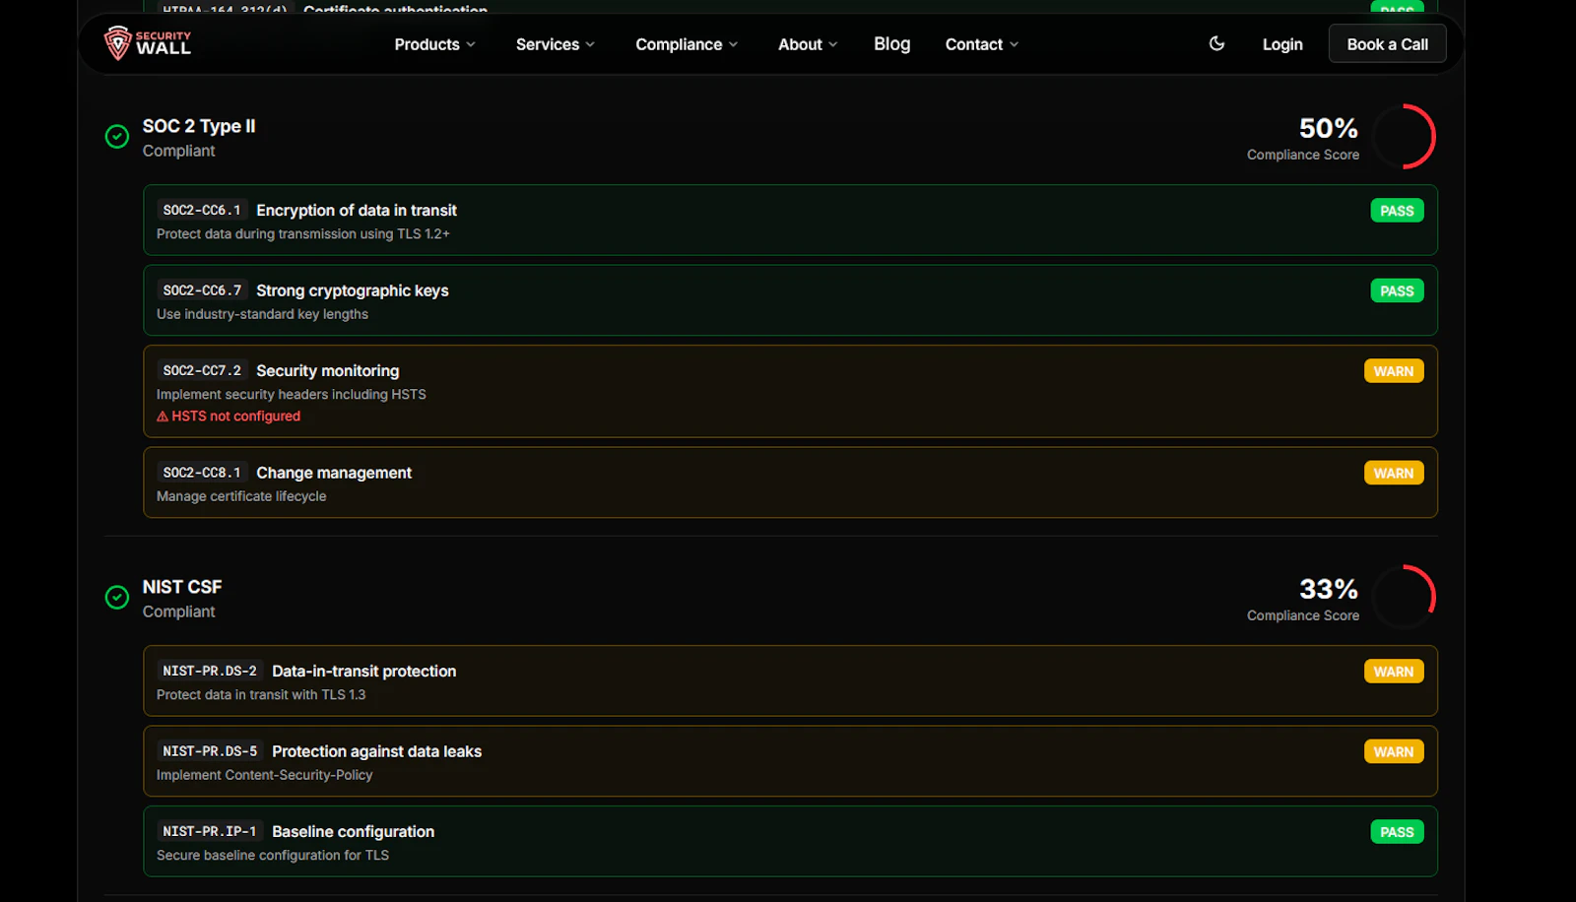The image size is (1576, 902).
Task: Click Book a Call button
Action: (x=1387, y=44)
